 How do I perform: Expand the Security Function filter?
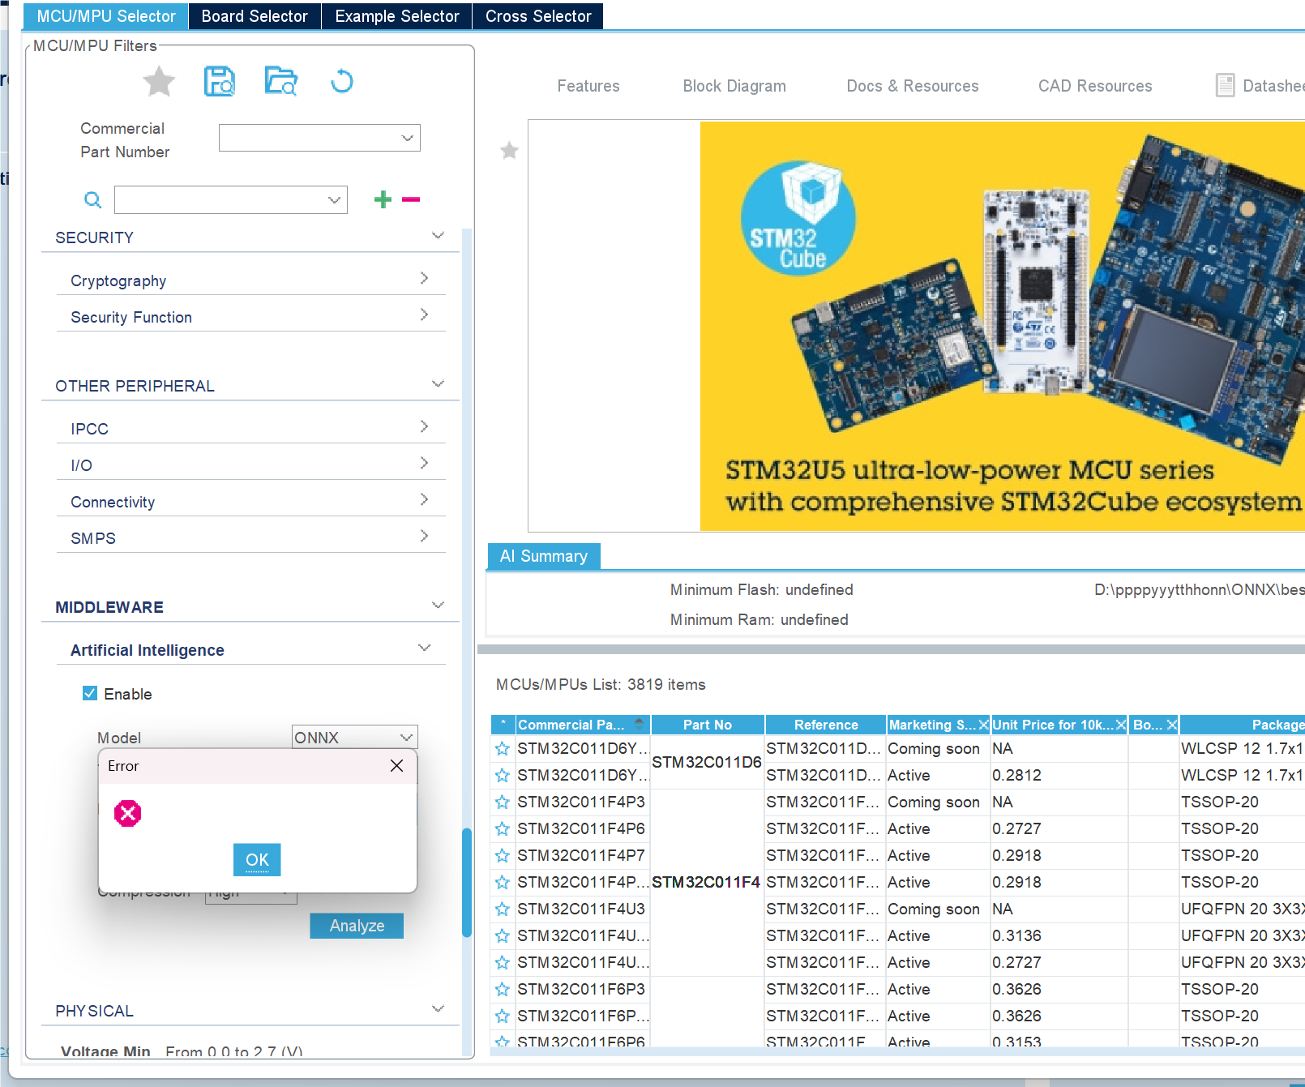click(424, 315)
